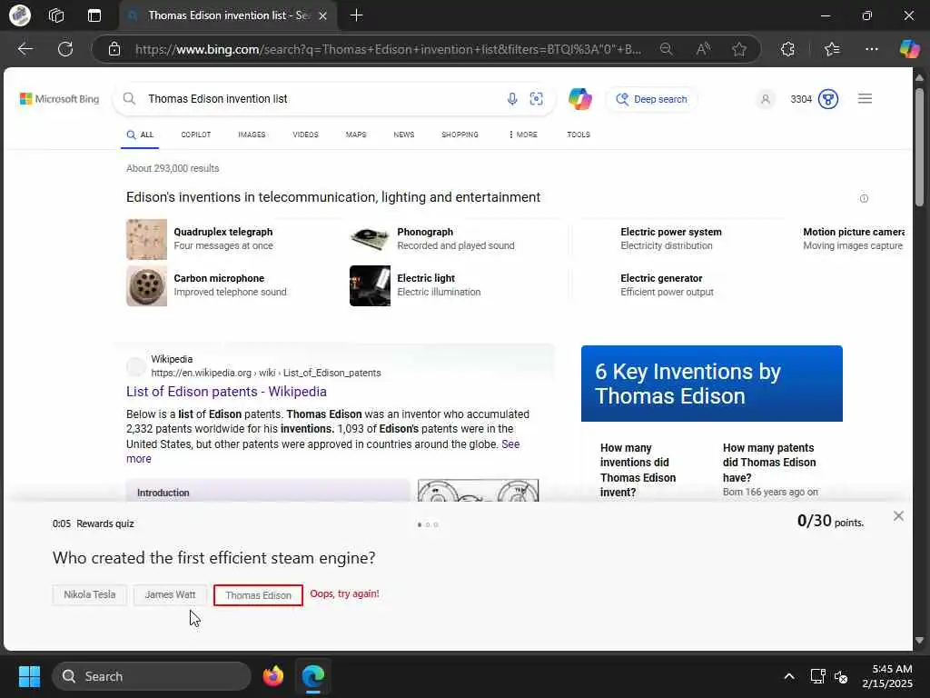This screenshot has width=930, height=698.
Task: Open the 6 Key Inventions by Thomas Edison banner
Action: 712,384
